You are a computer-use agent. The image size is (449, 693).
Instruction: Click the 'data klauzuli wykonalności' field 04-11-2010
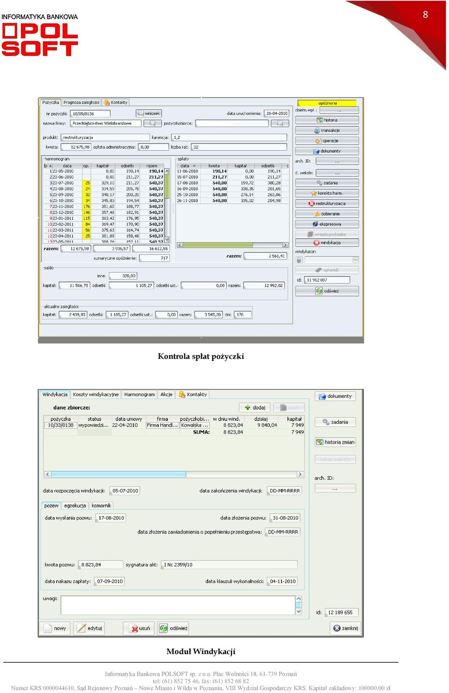tap(282, 581)
